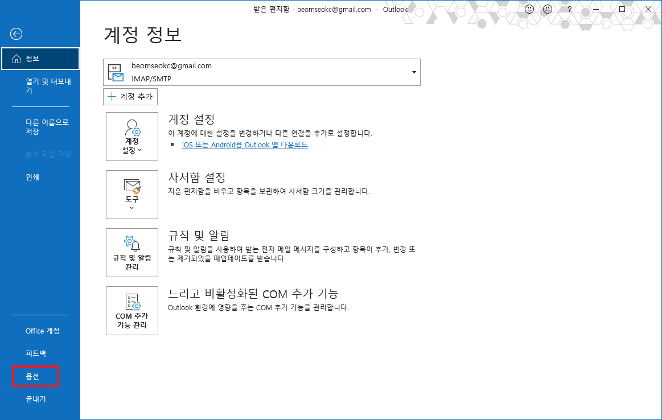
Task: Click the 계정 추가 button
Action: (x=130, y=97)
